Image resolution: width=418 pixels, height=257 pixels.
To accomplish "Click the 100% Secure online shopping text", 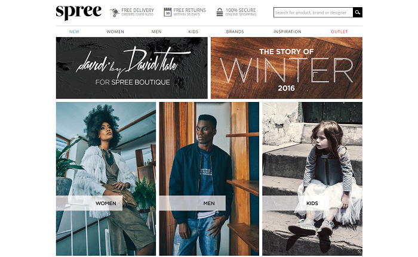I will 241,12.
